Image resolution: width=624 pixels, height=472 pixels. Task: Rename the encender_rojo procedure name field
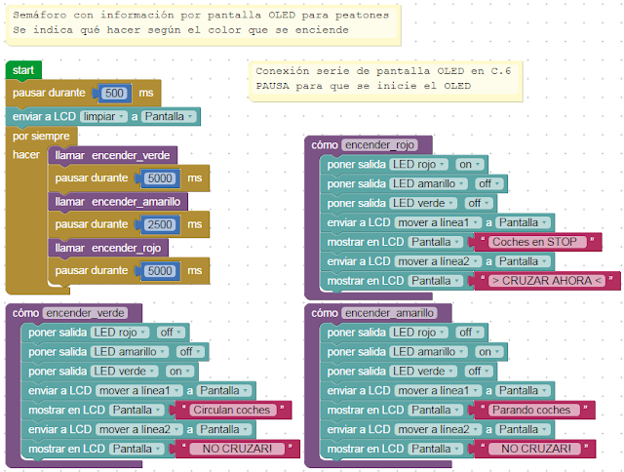379,145
